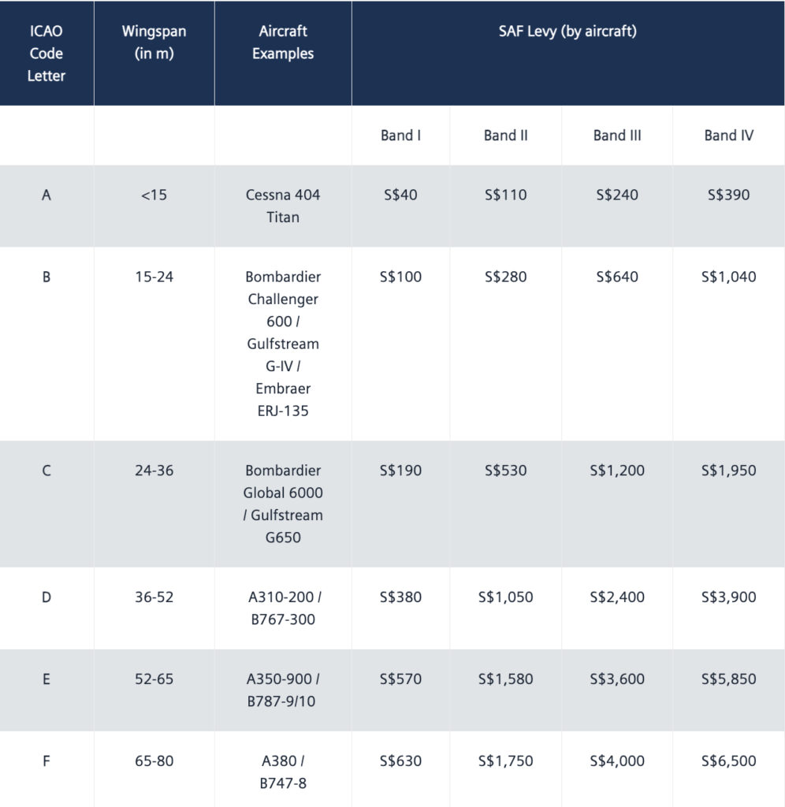Click the Band II subheader

[505, 136]
